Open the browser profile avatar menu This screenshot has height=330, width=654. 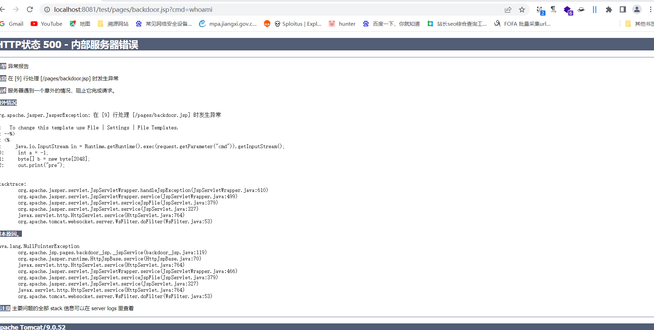637,9
